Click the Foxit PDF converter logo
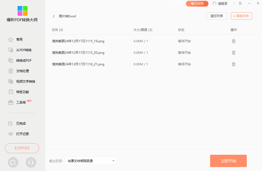Image resolution: width=262 pixels, height=171 pixels. [22, 11]
